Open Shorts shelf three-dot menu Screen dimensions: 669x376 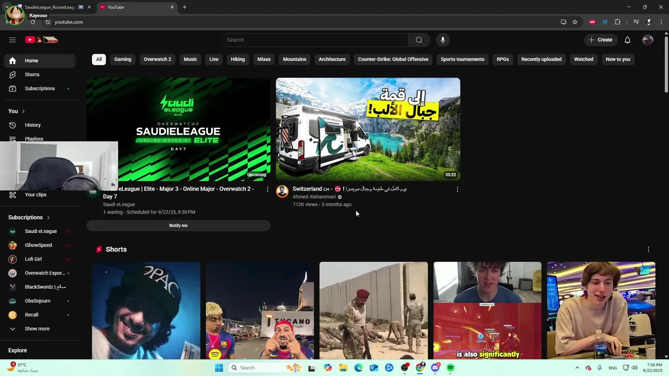tap(649, 250)
